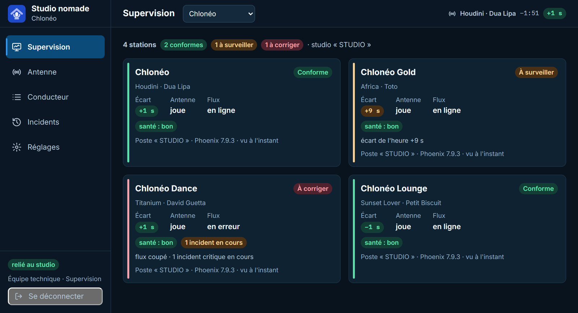Click the 'À surveiller' status badge
Screen dimensions: 578x313
tap(536, 72)
